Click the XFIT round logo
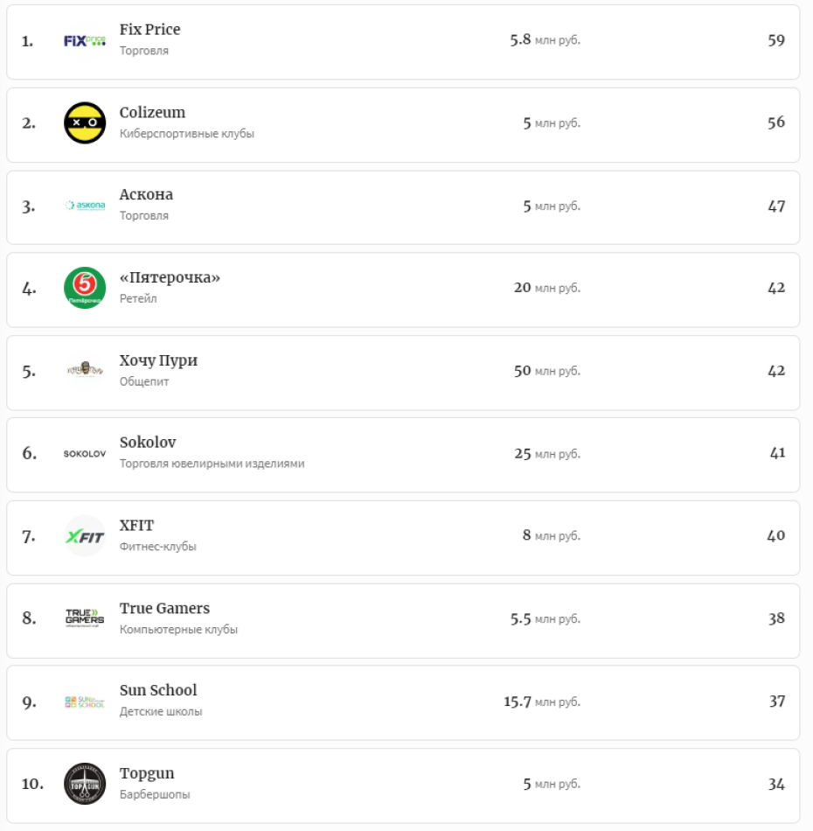Image resolution: width=813 pixels, height=831 pixels. (x=85, y=536)
